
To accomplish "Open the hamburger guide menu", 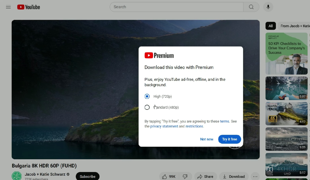I will coord(8,7).
